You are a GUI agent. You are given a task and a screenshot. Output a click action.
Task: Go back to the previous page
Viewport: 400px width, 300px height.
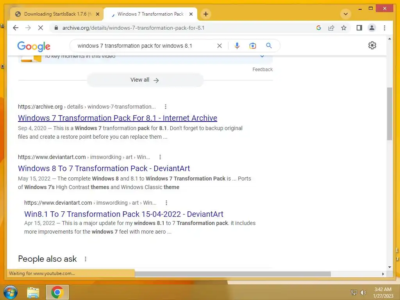coord(16,28)
